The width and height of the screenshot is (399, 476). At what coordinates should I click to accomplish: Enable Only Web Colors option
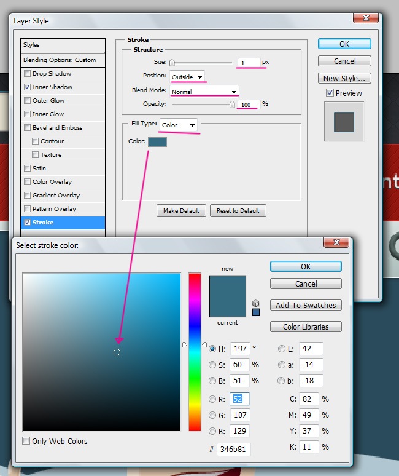[26, 441]
